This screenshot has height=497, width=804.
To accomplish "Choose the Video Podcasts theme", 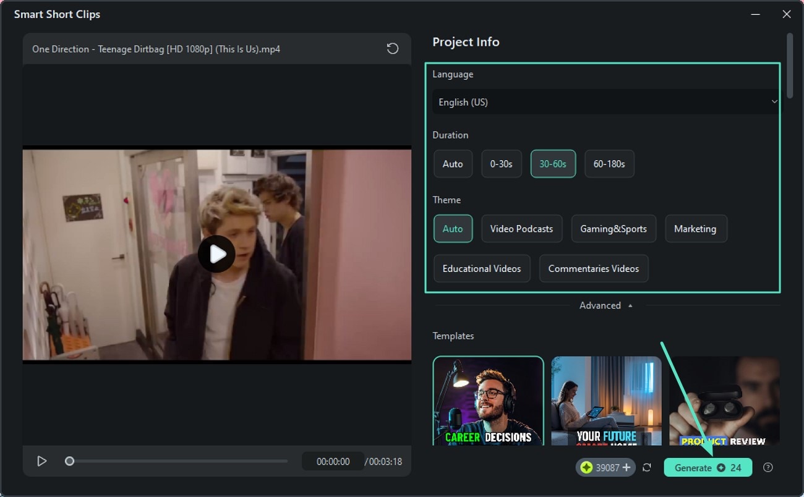I will (x=521, y=229).
